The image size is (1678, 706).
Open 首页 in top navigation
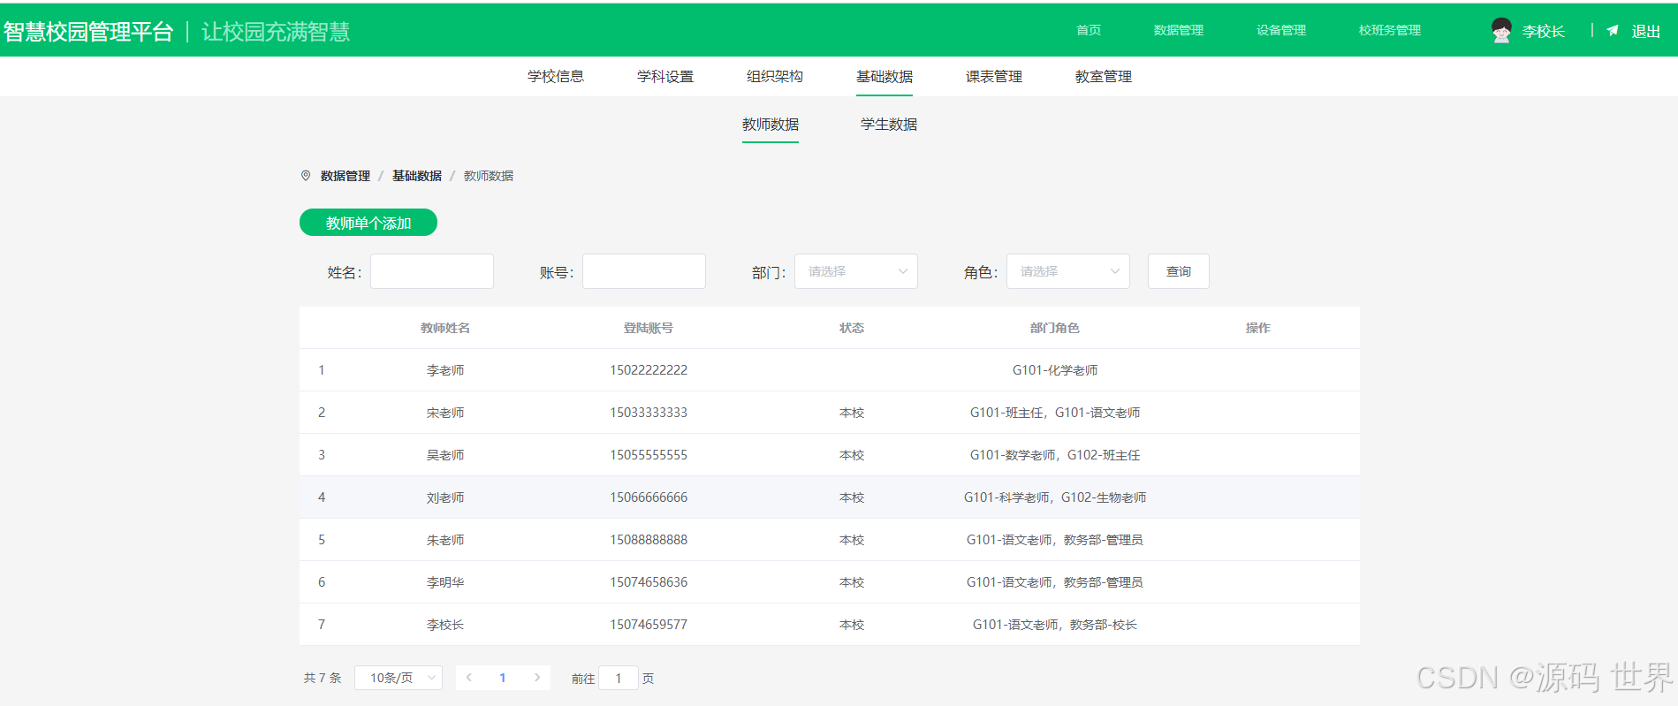point(1089,30)
